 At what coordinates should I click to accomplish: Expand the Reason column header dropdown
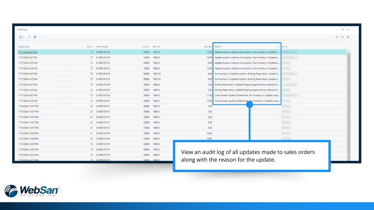[278, 47]
